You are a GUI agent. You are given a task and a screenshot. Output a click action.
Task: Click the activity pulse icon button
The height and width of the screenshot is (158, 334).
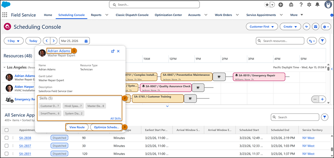click(307, 27)
